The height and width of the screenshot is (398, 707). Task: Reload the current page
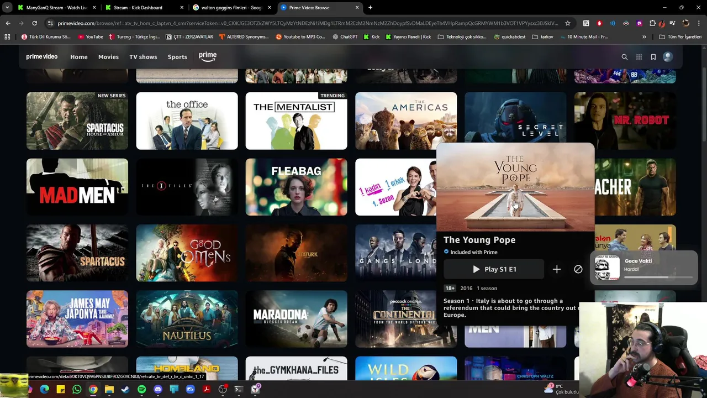(34, 23)
